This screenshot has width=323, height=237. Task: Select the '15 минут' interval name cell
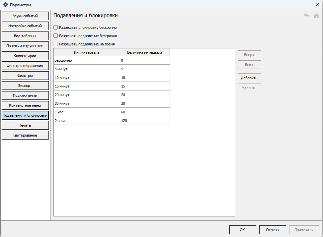pyautogui.click(x=87, y=86)
